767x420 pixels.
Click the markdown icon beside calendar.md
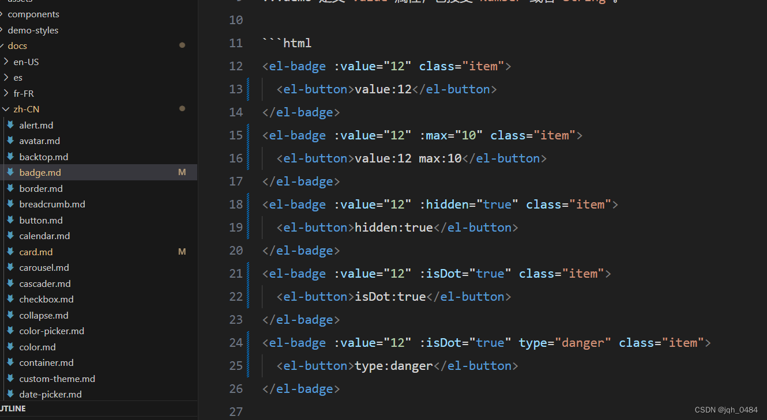tap(12, 236)
